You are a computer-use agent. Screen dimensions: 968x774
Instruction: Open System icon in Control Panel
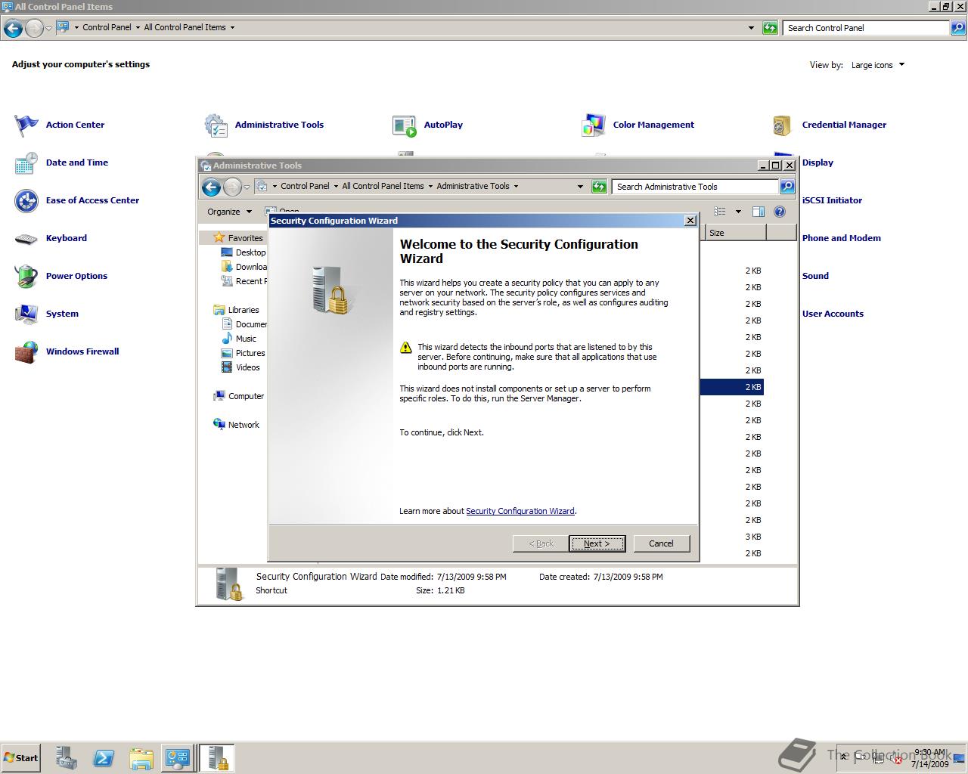point(26,314)
